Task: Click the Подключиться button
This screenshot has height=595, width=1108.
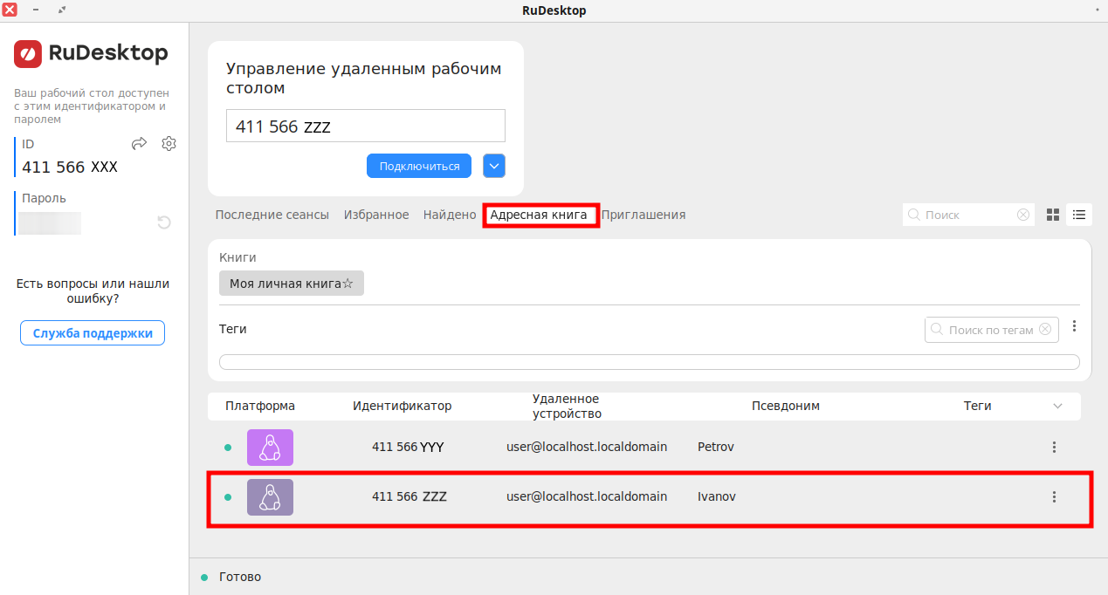Action: (x=419, y=166)
